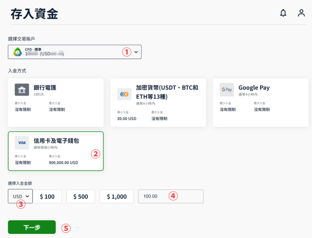312x238 pixels.
Task: Select the 加密貨幣 deposit method
Action: point(158,102)
